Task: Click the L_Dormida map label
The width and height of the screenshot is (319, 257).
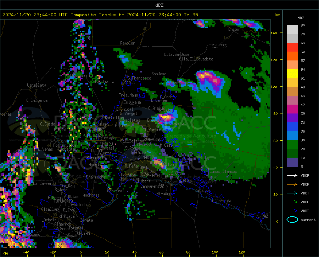Action: [x=221, y=201]
